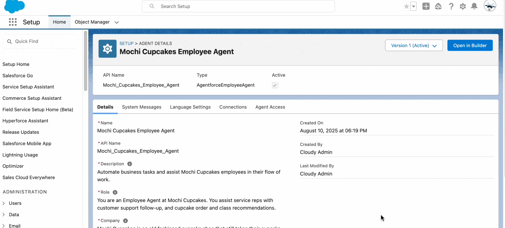The image size is (505, 228).
Task: Open the user profile avatar
Action: [490, 6]
